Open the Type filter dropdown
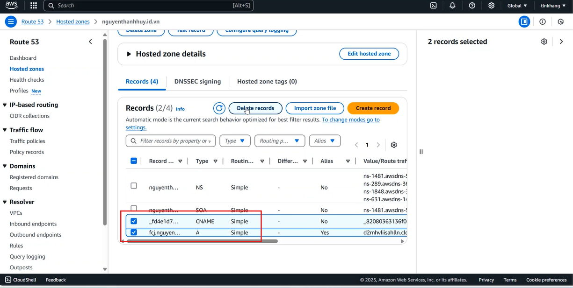This screenshot has height=288, width=573. (235, 141)
